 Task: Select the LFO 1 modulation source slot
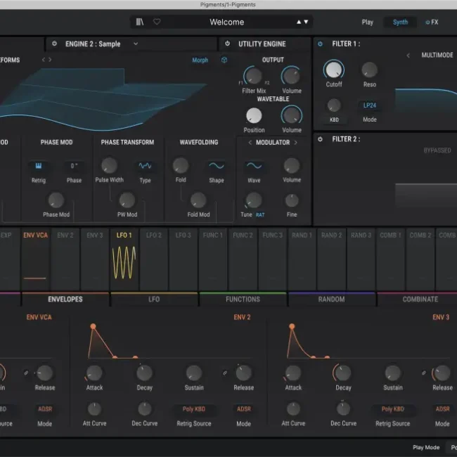click(x=124, y=260)
